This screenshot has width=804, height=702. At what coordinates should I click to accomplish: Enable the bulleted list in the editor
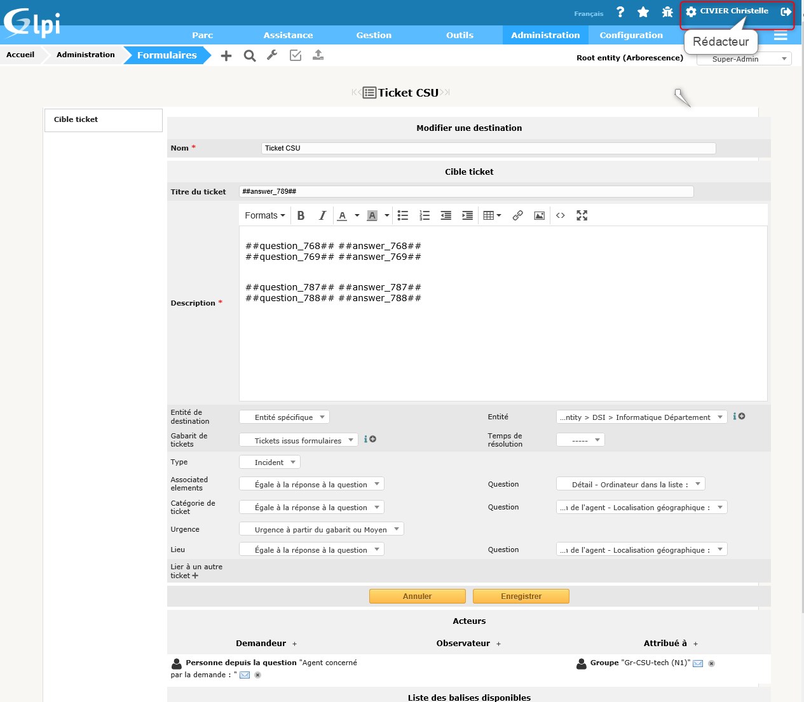(x=403, y=215)
